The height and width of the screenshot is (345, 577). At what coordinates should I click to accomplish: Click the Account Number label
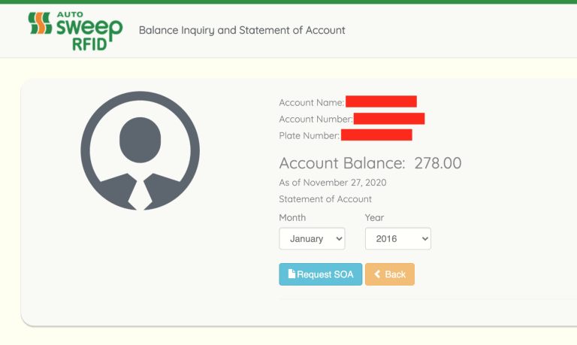point(316,119)
